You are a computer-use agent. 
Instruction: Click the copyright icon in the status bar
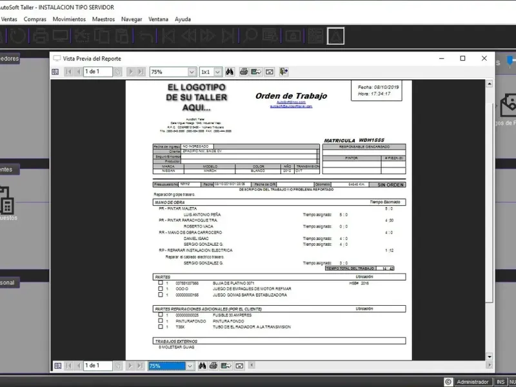448,382
